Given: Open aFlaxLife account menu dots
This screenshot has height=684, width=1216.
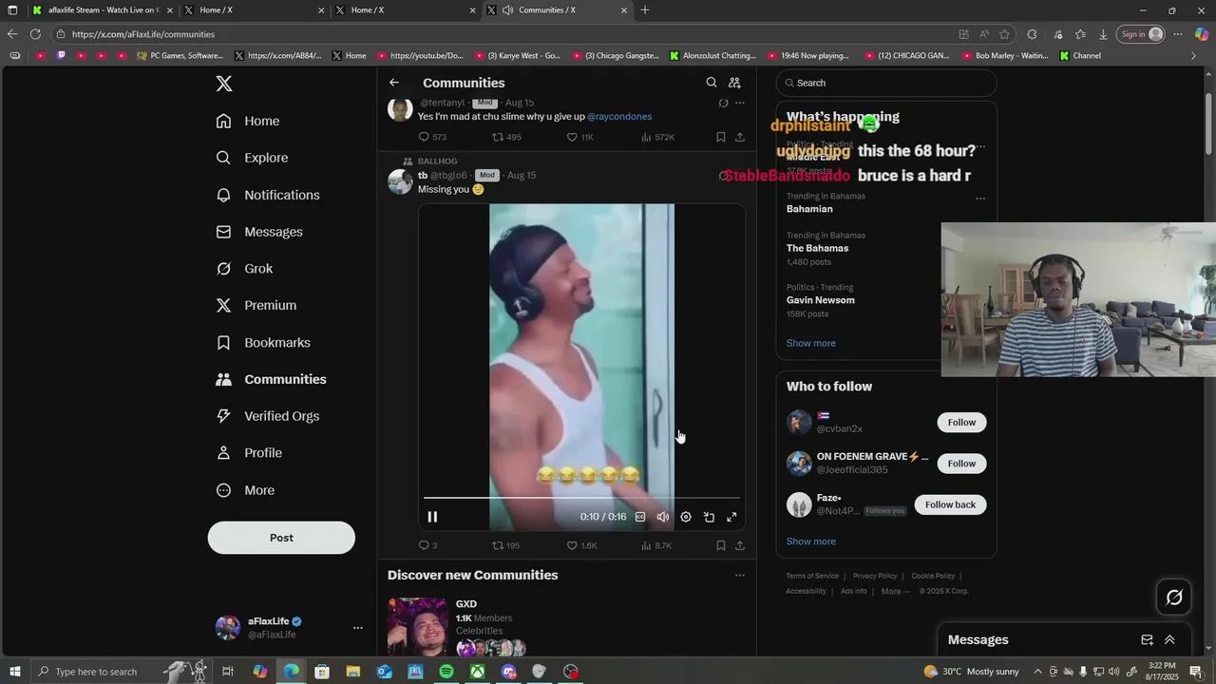Looking at the screenshot, I should [x=357, y=628].
